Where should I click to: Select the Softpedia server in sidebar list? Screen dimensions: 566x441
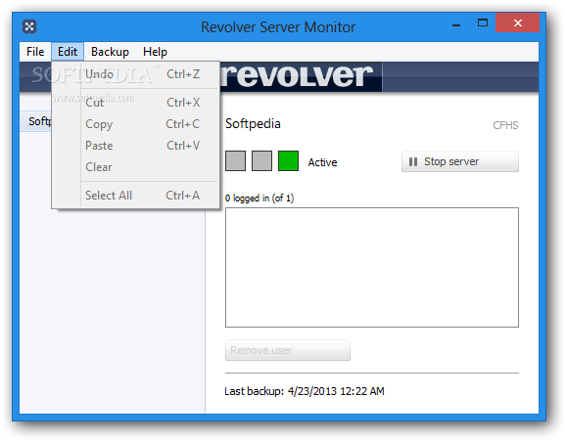[x=36, y=121]
